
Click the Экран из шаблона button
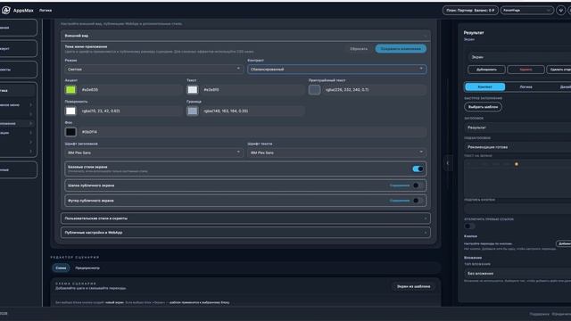413,286
